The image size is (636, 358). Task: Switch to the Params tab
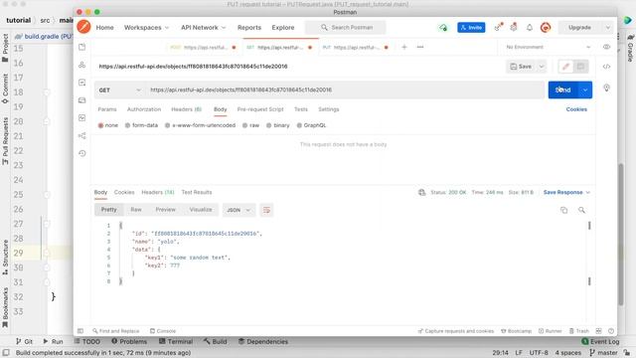click(x=107, y=109)
